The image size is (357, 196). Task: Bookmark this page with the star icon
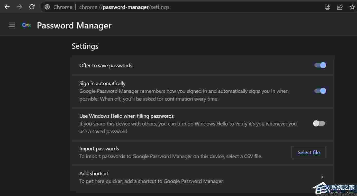pyautogui.click(x=352, y=7)
